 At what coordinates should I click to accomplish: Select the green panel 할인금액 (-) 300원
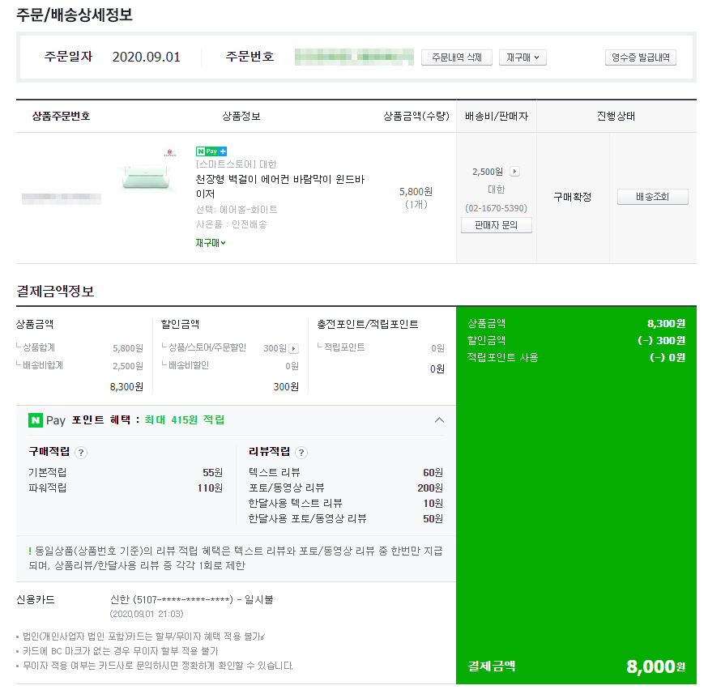click(x=662, y=341)
